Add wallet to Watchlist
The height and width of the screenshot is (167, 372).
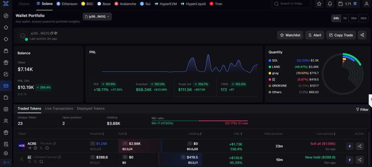tap(290, 35)
